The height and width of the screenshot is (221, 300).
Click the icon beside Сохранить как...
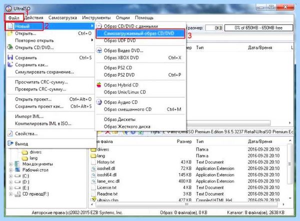[10, 64]
